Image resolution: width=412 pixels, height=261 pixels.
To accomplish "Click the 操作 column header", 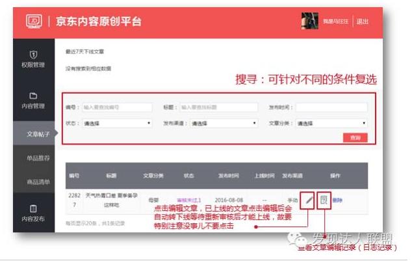I will pos(335,176).
